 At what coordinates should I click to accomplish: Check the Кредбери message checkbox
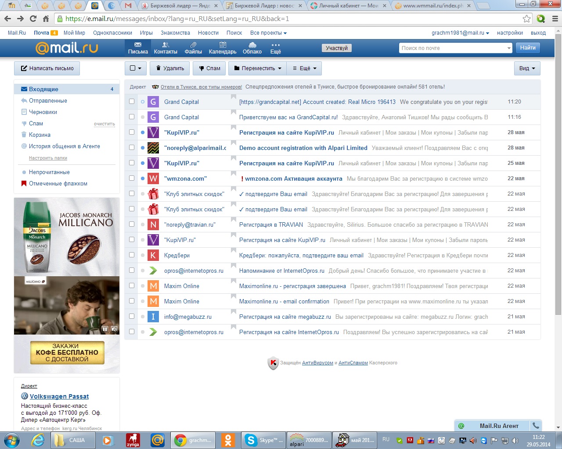(x=132, y=255)
